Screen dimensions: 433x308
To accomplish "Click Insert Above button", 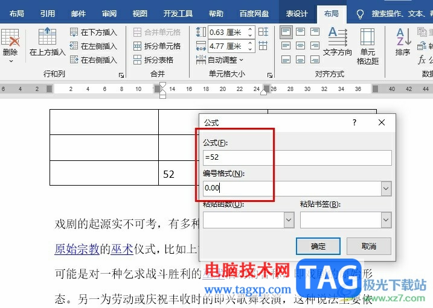I will (x=47, y=42).
